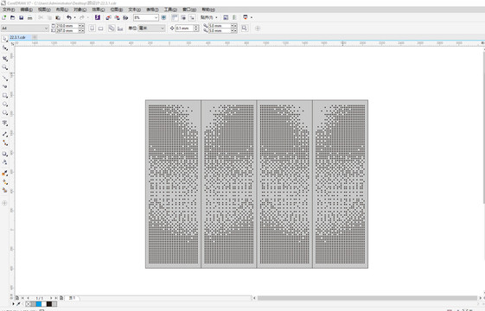Click the Import icon
The image size is (485, 311).
[x=109, y=17]
